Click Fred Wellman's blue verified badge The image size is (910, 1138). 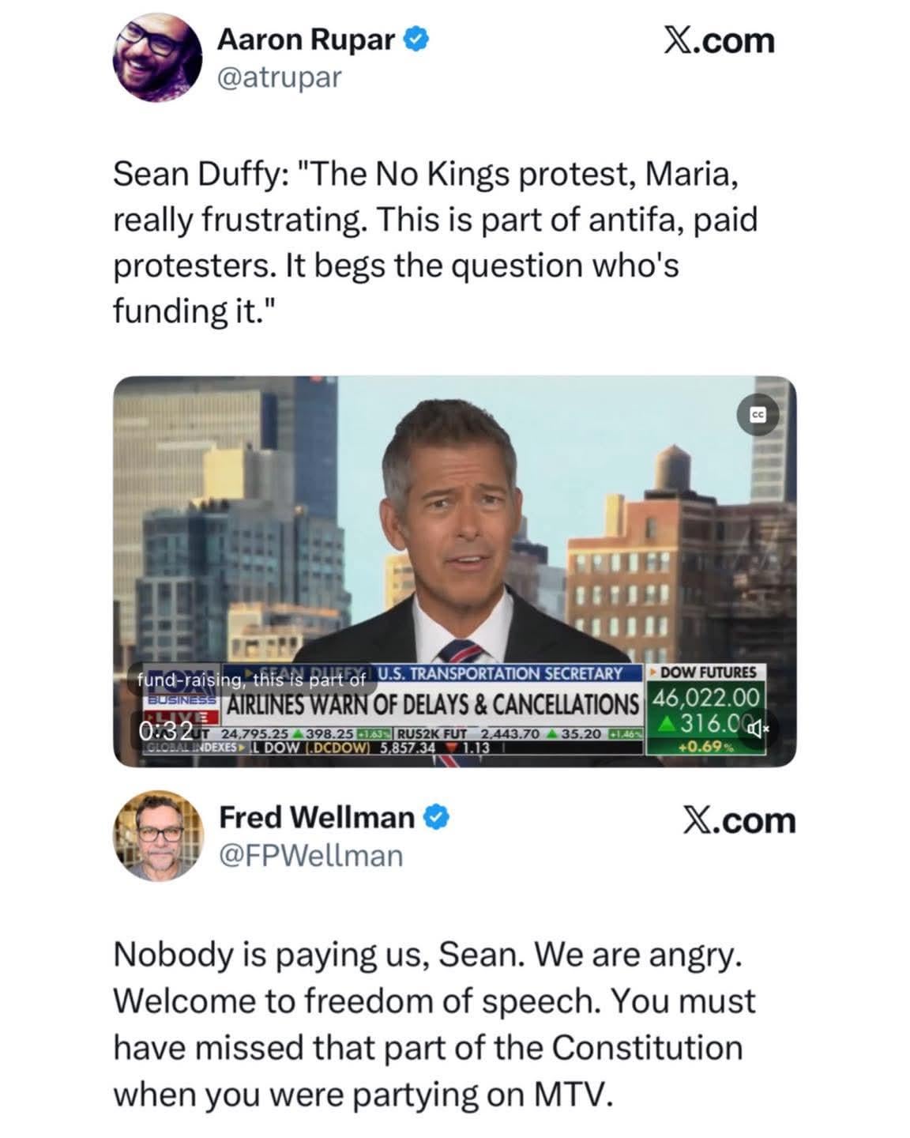[438, 817]
